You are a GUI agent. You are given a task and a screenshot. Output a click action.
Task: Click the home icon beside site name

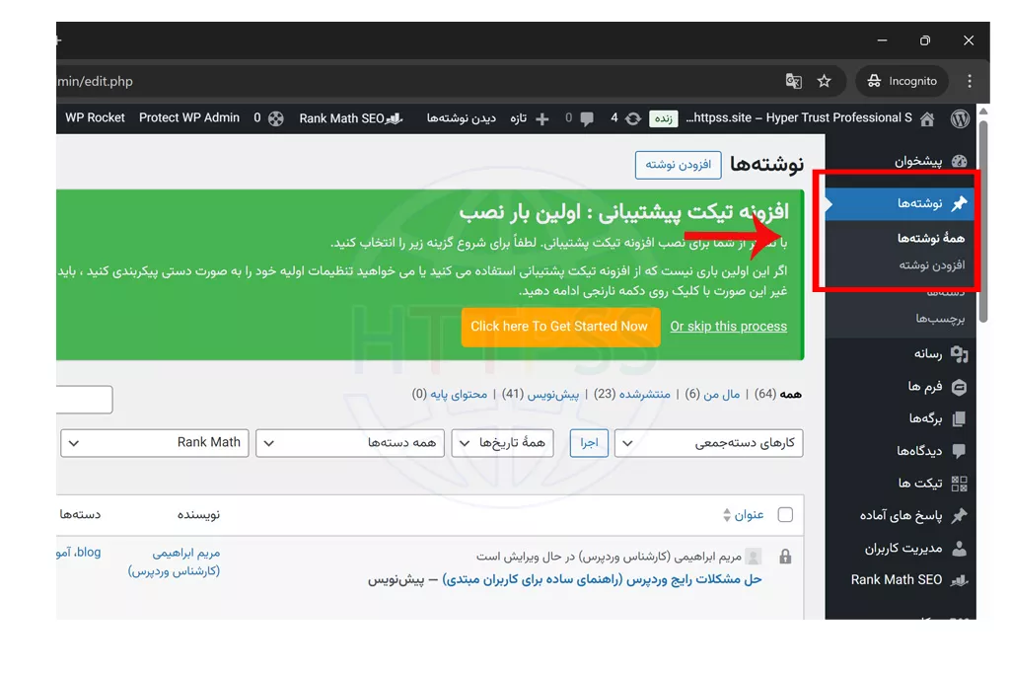click(x=927, y=118)
